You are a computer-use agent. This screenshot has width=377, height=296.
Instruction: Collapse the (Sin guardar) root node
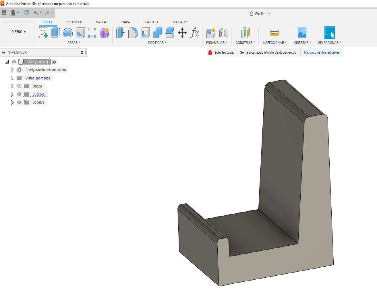(x=7, y=62)
